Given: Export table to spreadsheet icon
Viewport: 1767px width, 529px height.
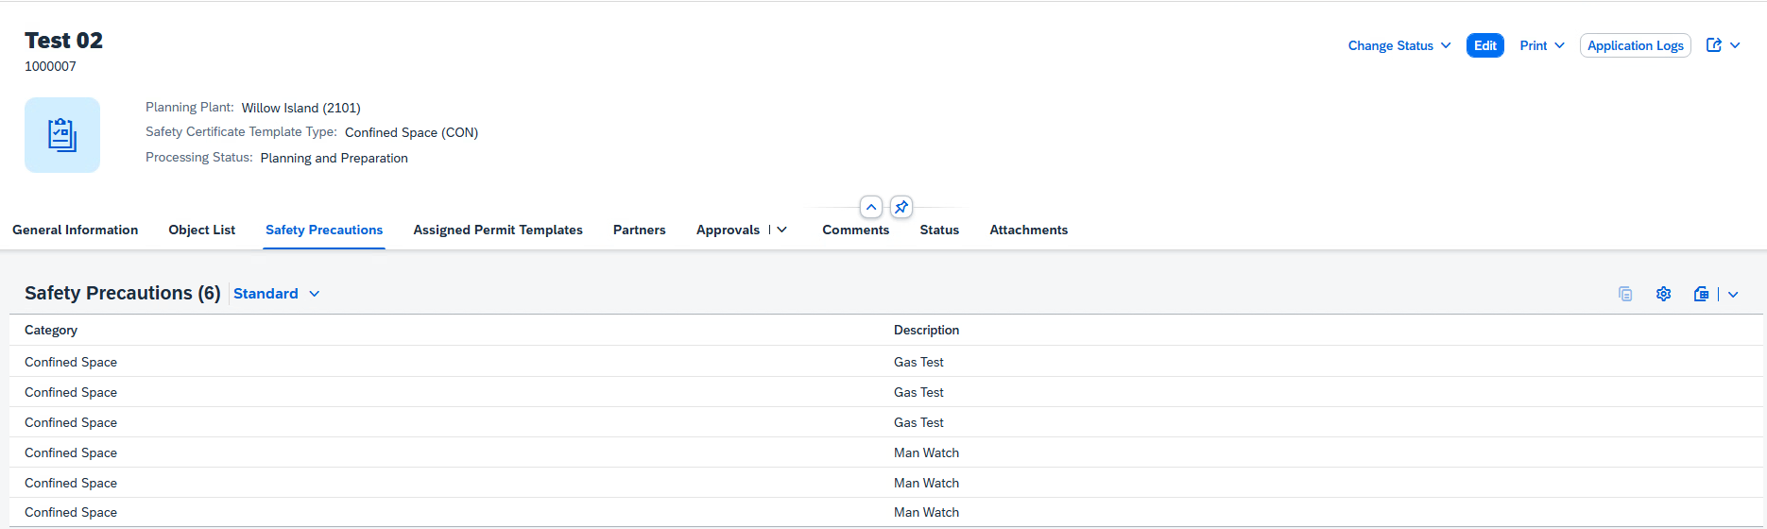Looking at the screenshot, I should pos(1701,294).
